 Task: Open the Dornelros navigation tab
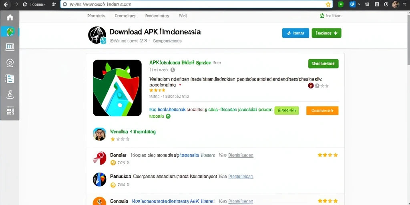pyautogui.click(x=125, y=16)
